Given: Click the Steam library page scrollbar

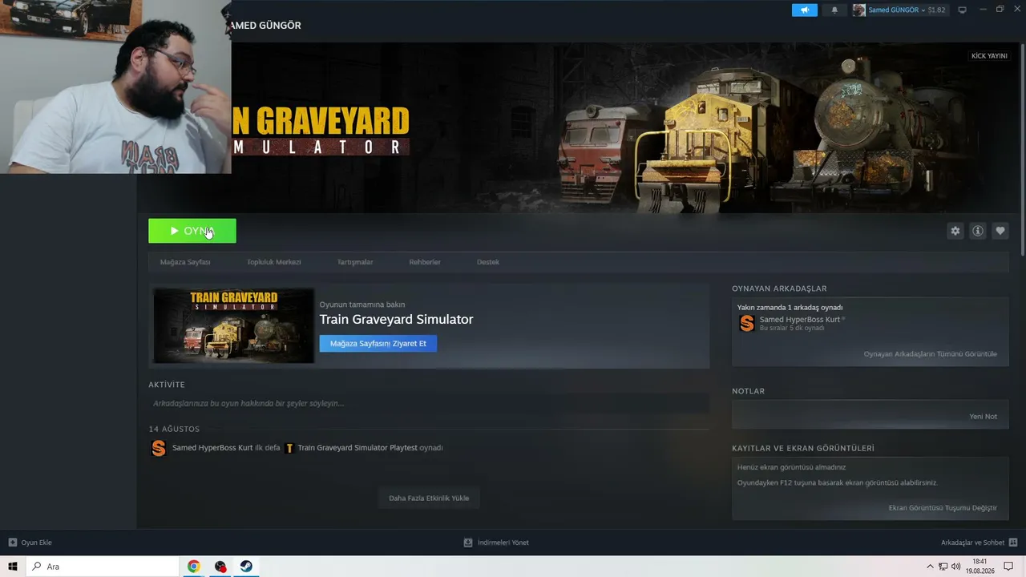Looking at the screenshot, I should click(1022, 148).
